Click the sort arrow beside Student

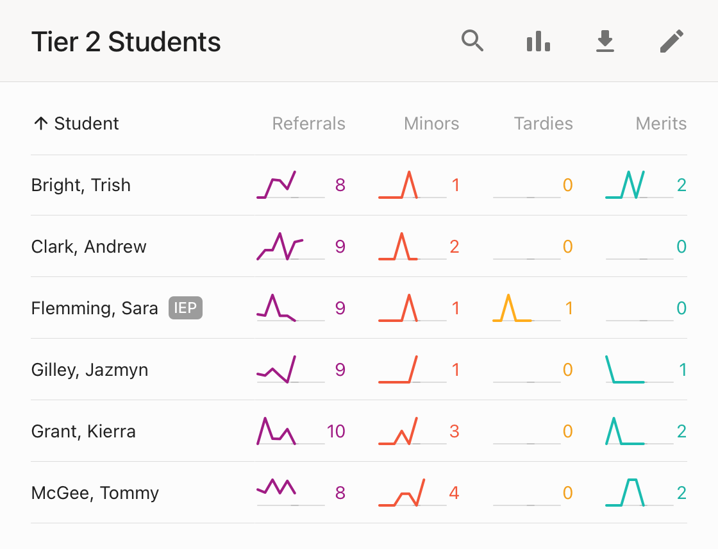click(x=40, y=124)
